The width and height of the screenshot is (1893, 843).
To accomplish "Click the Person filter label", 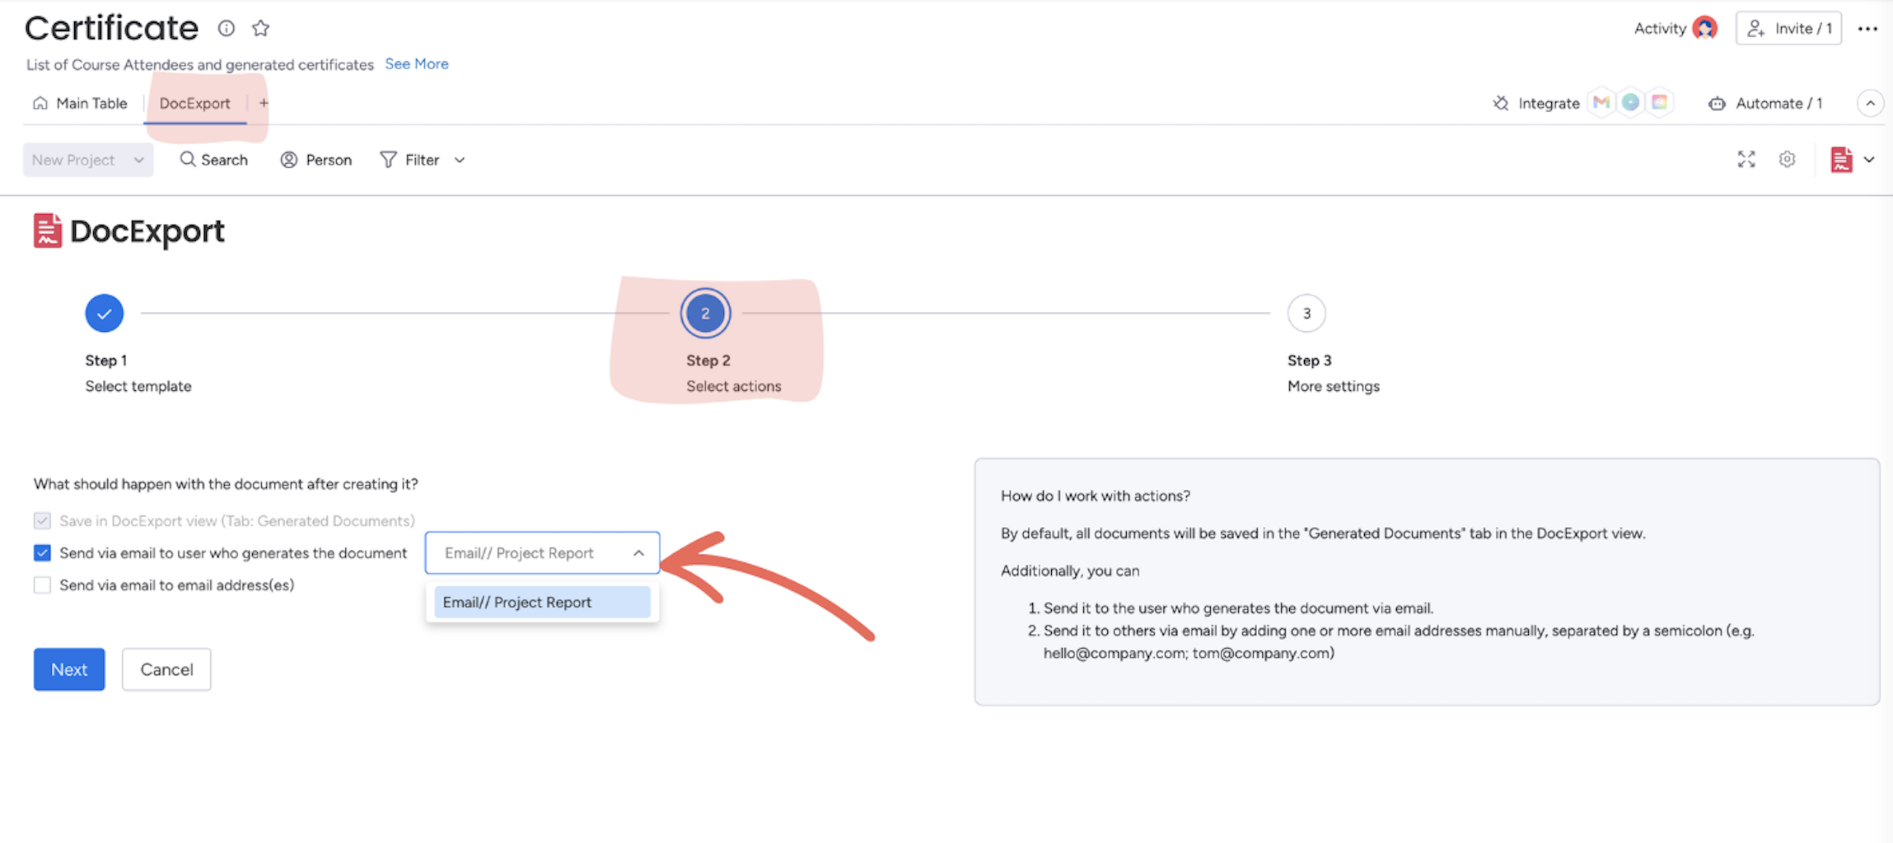I will [x=329, y=160].
